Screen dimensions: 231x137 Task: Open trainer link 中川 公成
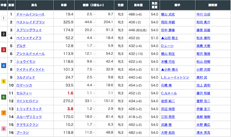[203, 14]
